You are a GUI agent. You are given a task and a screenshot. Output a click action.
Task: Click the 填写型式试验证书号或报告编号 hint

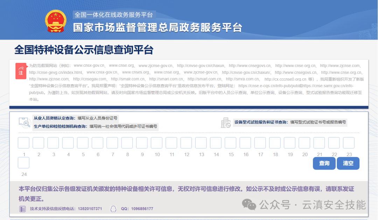tap(318, 122)
